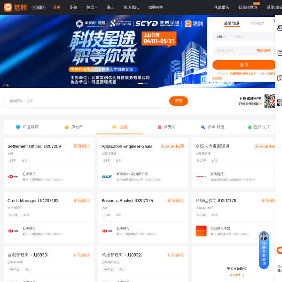Click the Liepin logo in header
Viewport: 282px width, 282px height.
(x=16, y=8)
